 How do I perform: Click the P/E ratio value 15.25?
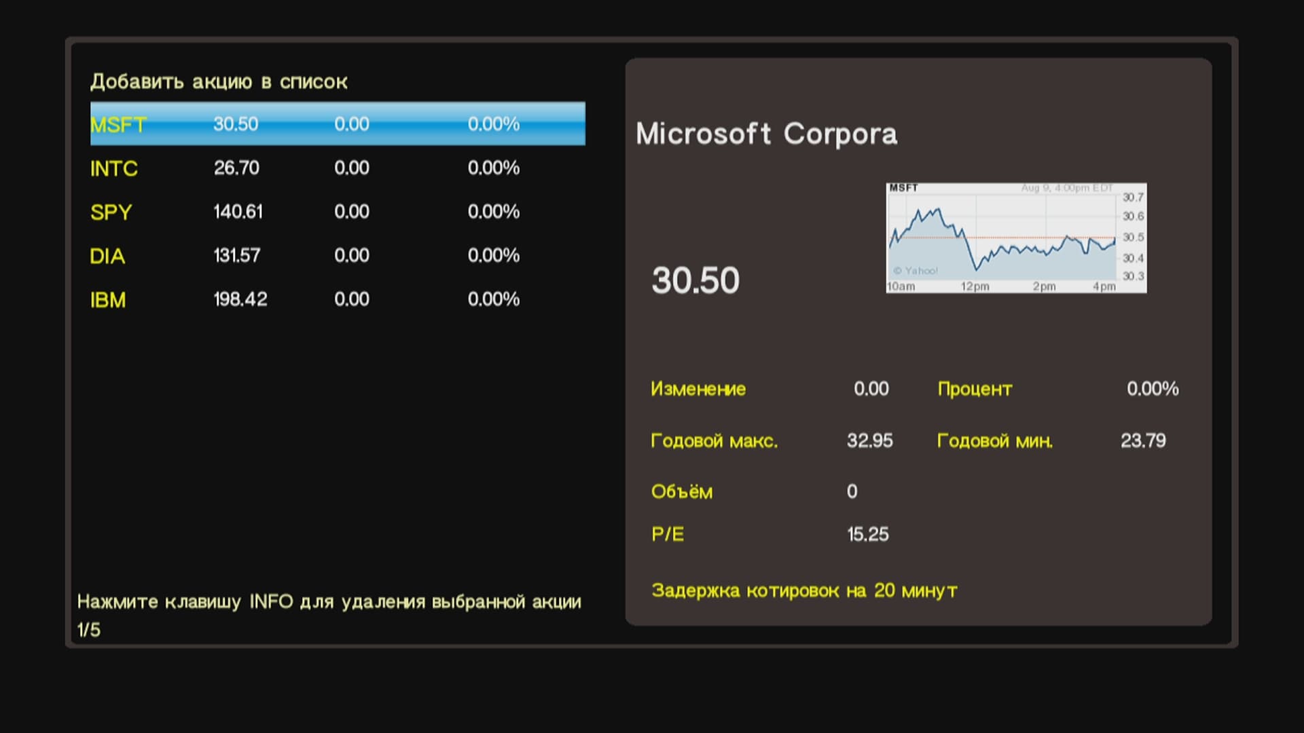coord(867,534)
